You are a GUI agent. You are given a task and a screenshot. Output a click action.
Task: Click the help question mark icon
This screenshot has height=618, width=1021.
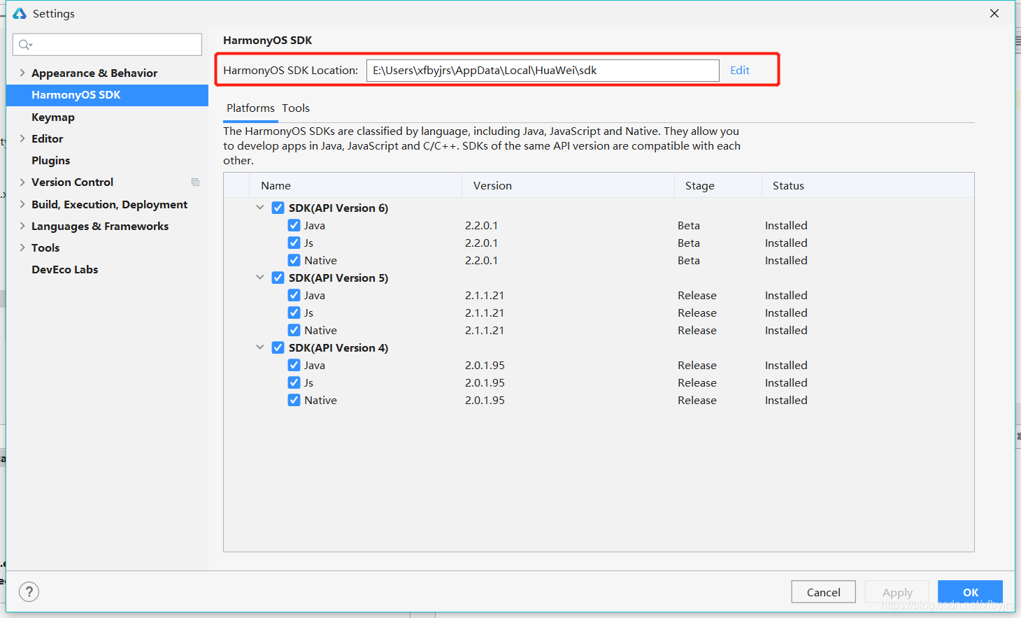[29, 592]
